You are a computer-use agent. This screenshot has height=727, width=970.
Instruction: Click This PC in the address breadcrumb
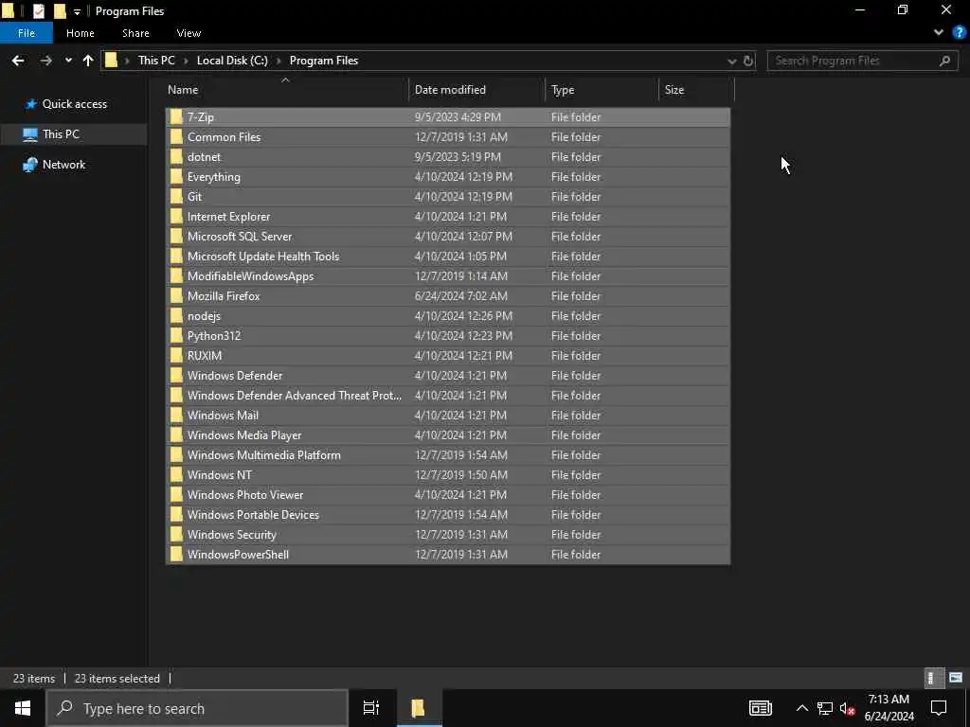pyautogui.click(x=156, y=61)
